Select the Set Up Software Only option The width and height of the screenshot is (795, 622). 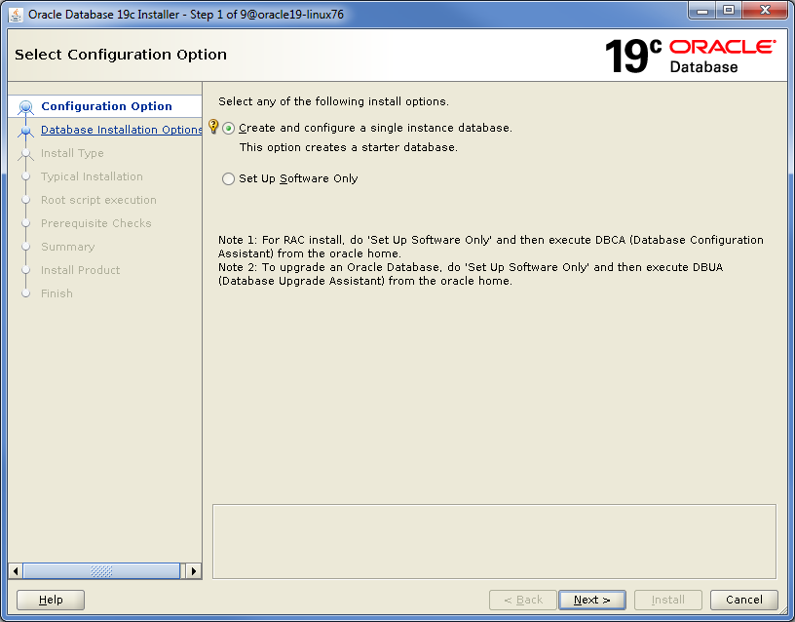tap(227, 178)
